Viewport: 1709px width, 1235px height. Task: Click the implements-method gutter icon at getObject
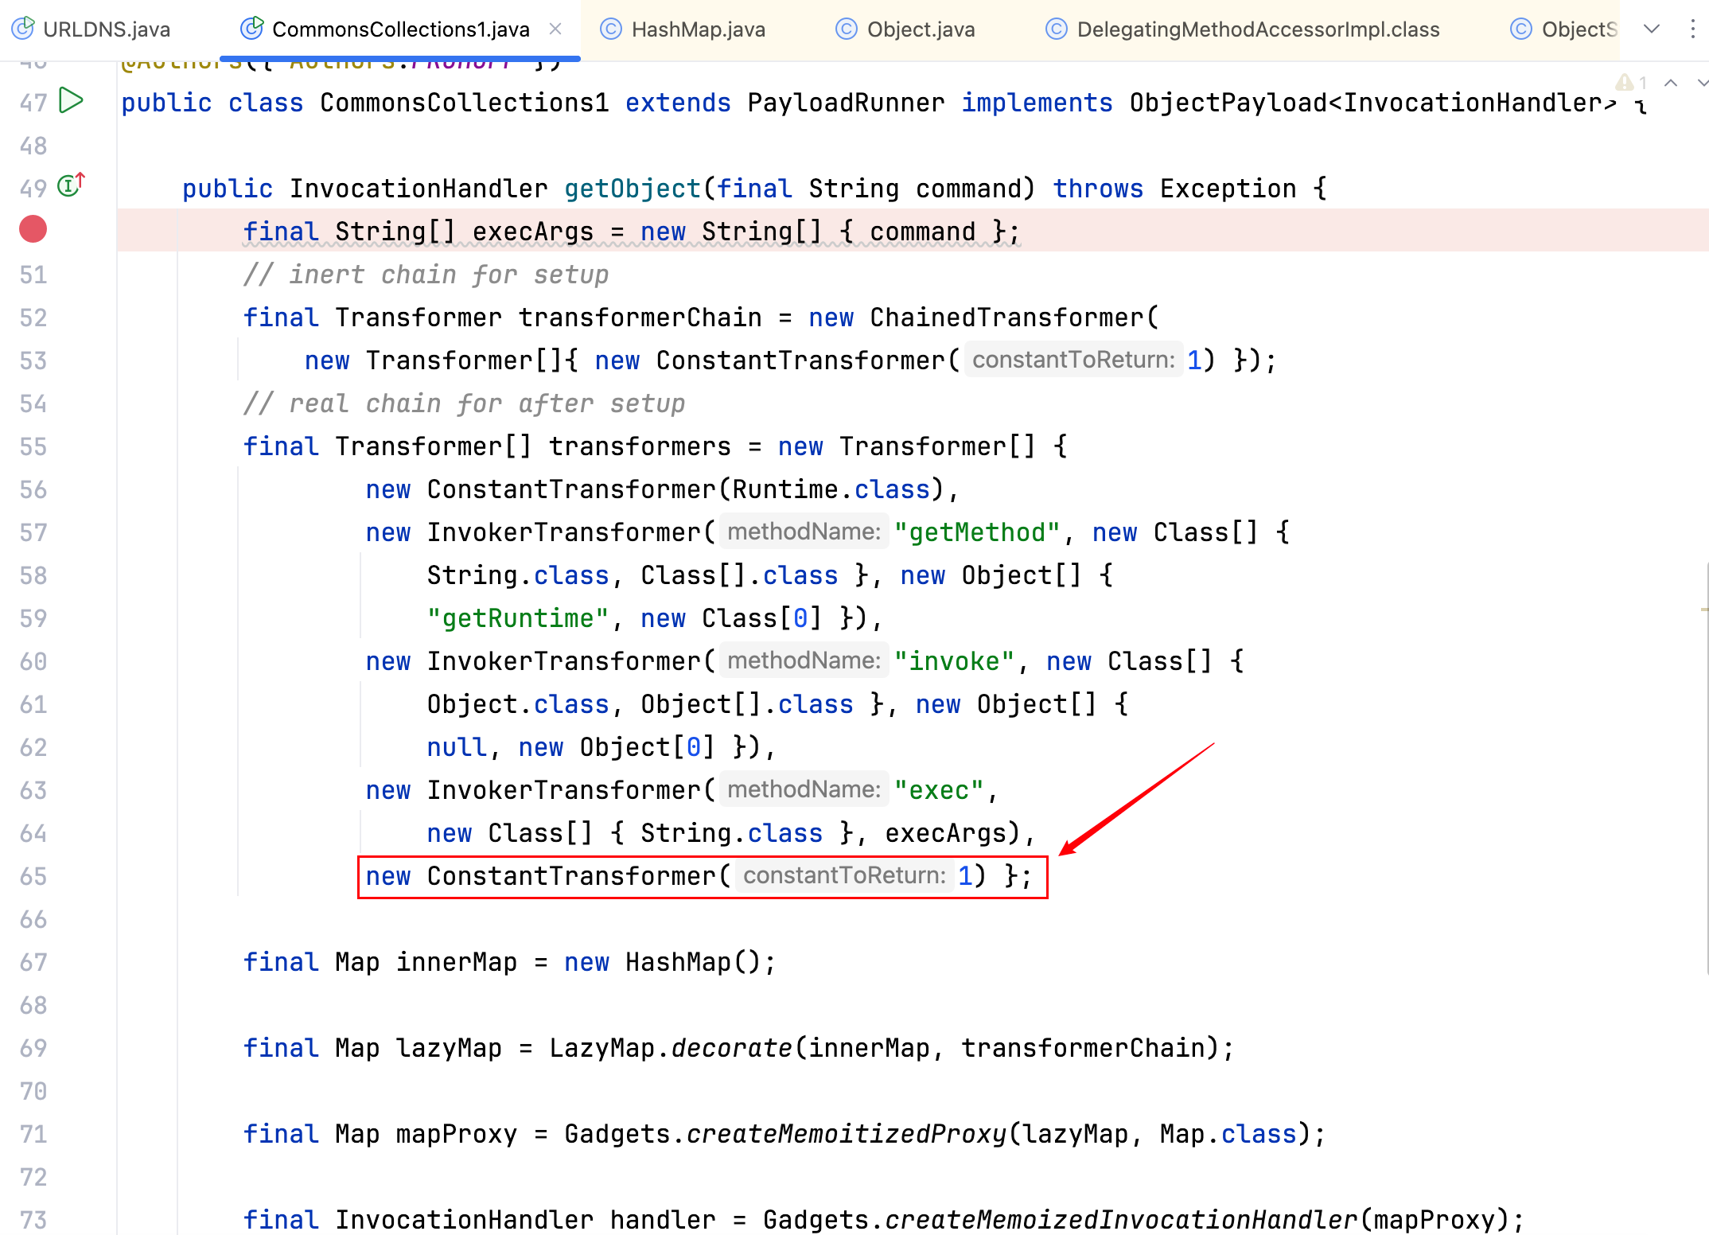pos(71,185)
